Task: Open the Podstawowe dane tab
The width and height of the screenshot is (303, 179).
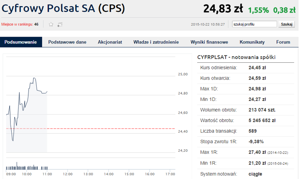Action: (67, 42)
